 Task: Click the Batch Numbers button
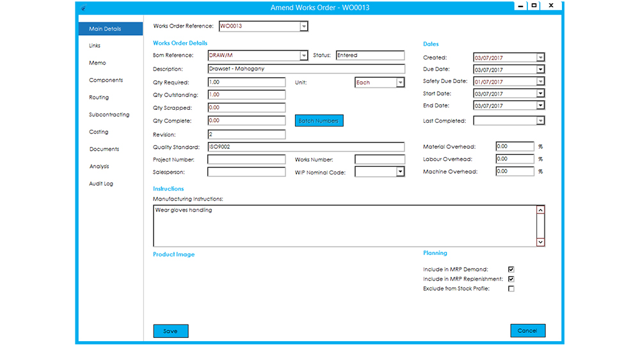click(x=319, y=121)
